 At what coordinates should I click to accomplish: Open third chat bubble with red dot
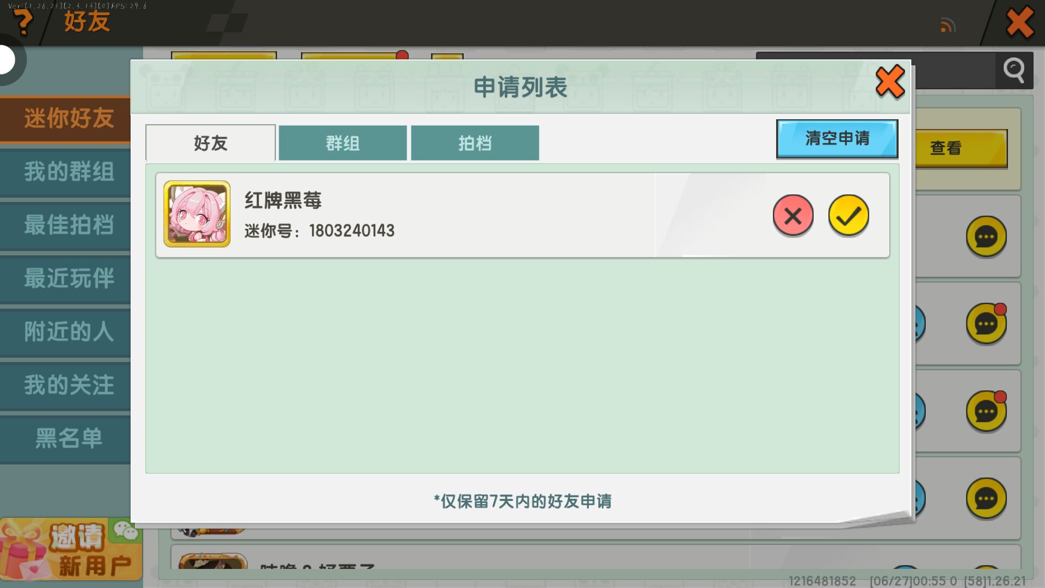tap(986, 412)
